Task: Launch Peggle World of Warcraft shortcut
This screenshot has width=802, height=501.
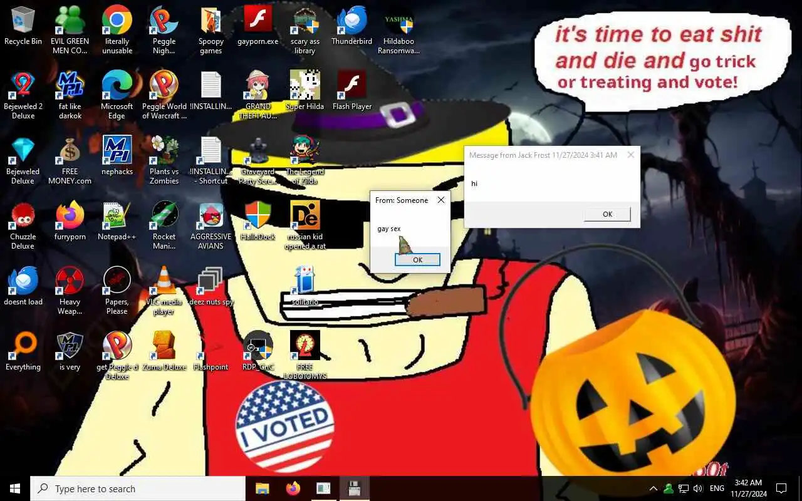Action: (164, 95)
